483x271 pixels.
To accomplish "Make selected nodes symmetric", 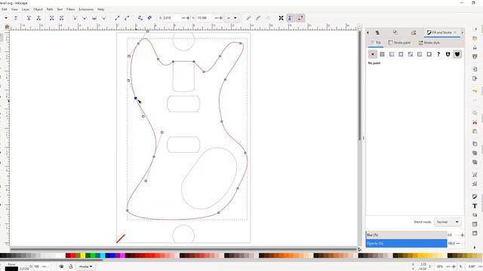I will point(94,18).
